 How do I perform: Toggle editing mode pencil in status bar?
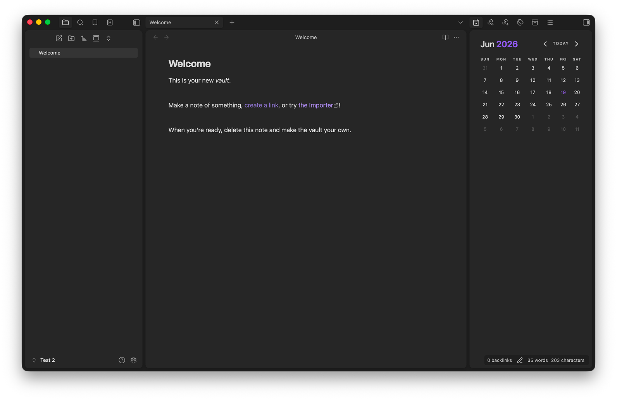click(x=520, y=360)
